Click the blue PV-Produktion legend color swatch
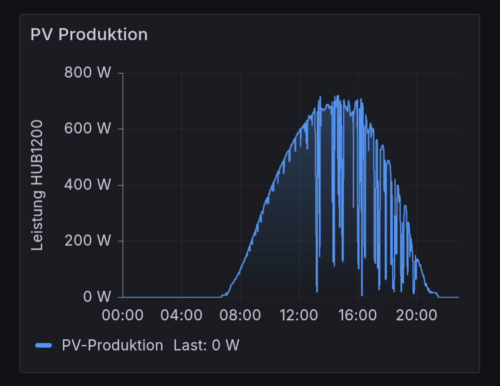Viewport: 500px width, 386px height. [x=44, y=345]
